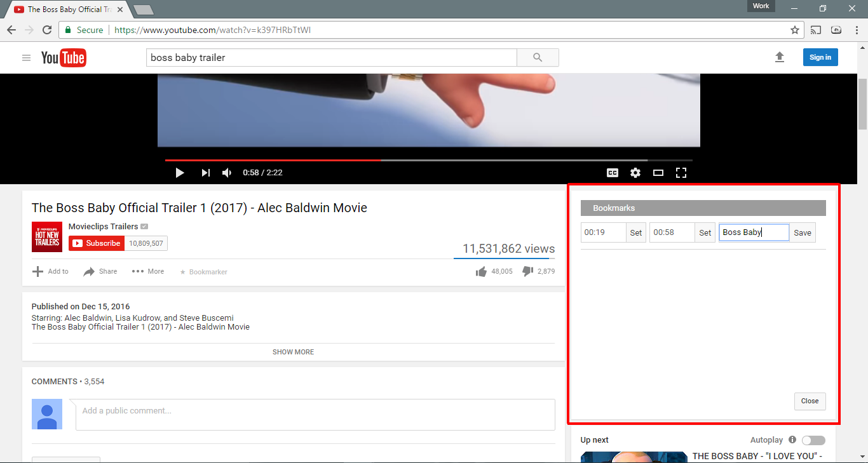The width and height of the screenshot is (868, 463).
Task: Click the upload arrow icon
Action: (x=780, y=57)
